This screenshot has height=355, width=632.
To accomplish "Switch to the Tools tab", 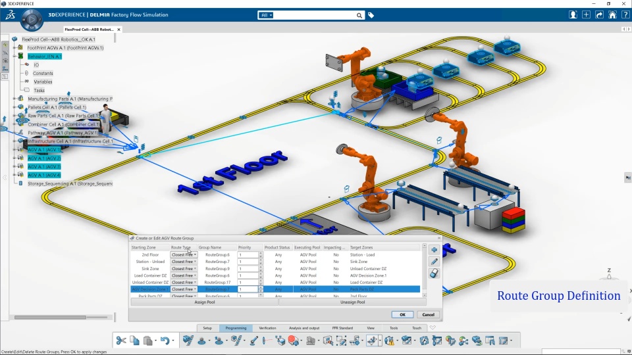I will tap(394, 328).
